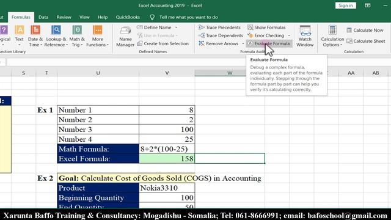The width and height of the screenshot is (391, 220).
Task: Open the Watch Window
Action: [x=305, y=37]
